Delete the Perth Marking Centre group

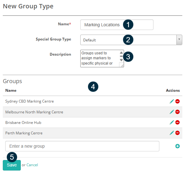177,133
